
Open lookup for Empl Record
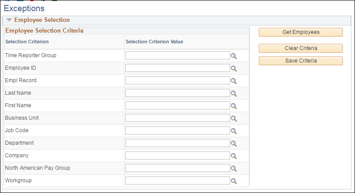[234, 81]
